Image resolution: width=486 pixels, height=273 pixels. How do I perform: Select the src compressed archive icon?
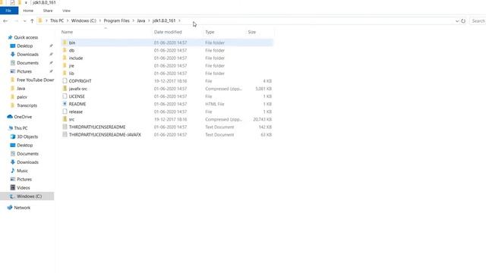[65, 119]
